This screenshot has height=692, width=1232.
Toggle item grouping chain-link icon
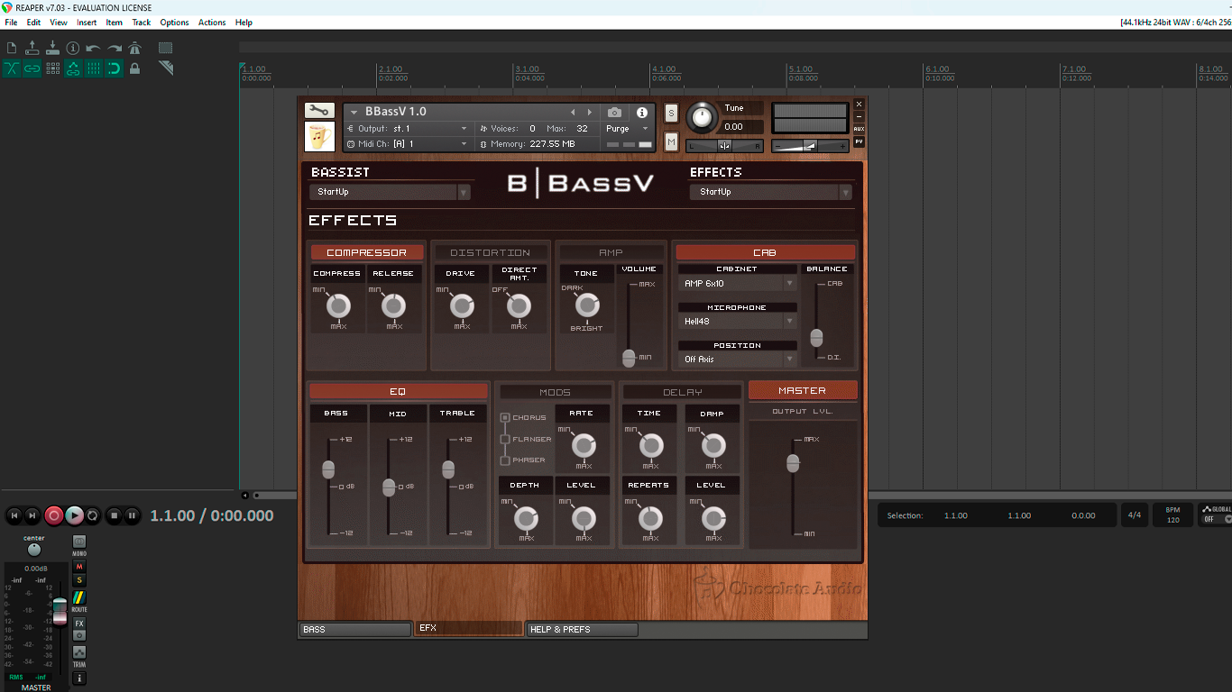coord(32,68)
